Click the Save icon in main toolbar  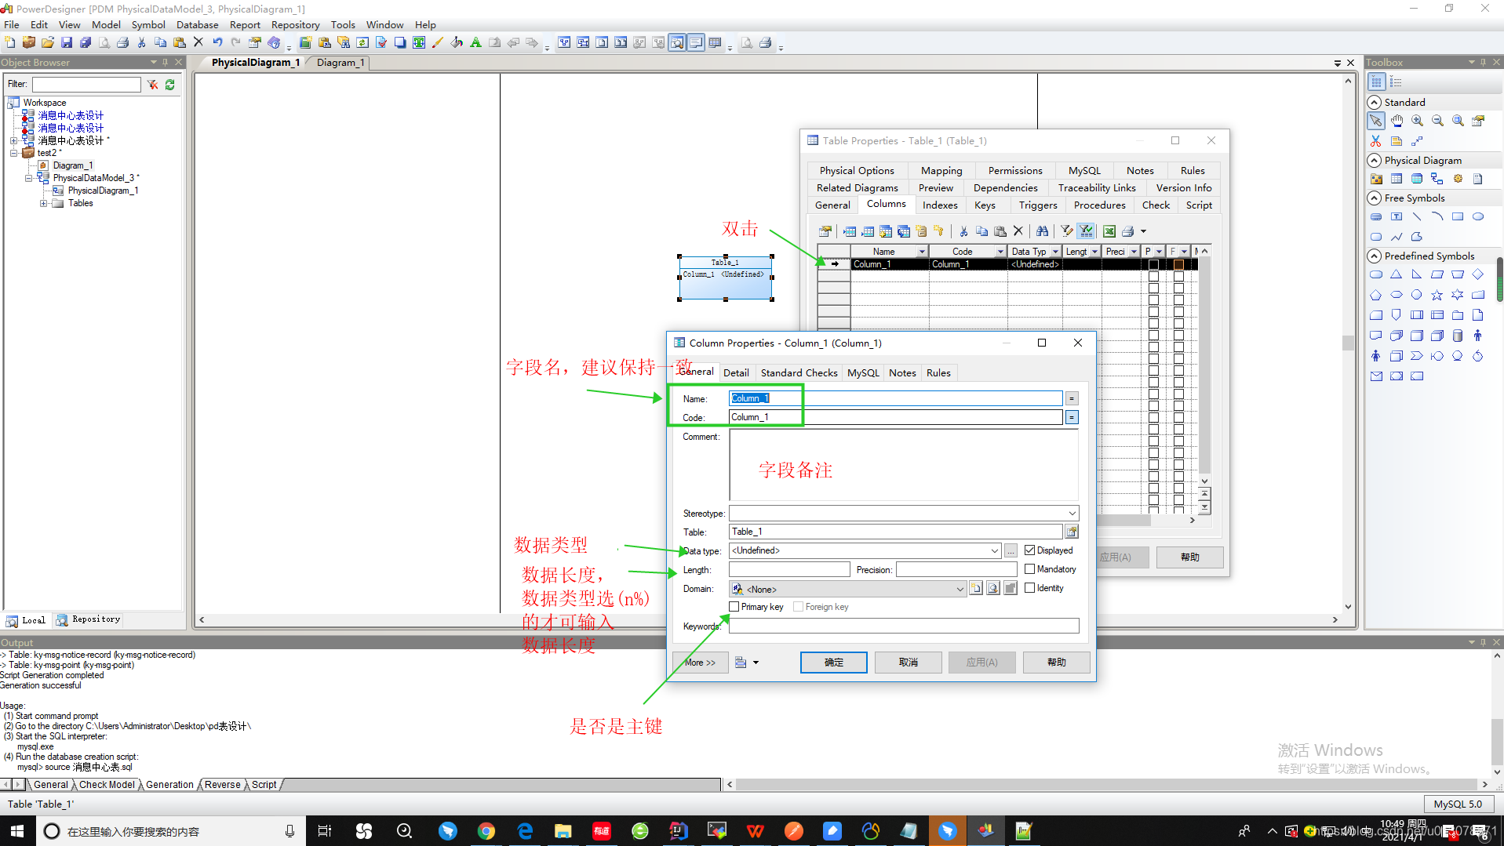(x=67, y=42)
